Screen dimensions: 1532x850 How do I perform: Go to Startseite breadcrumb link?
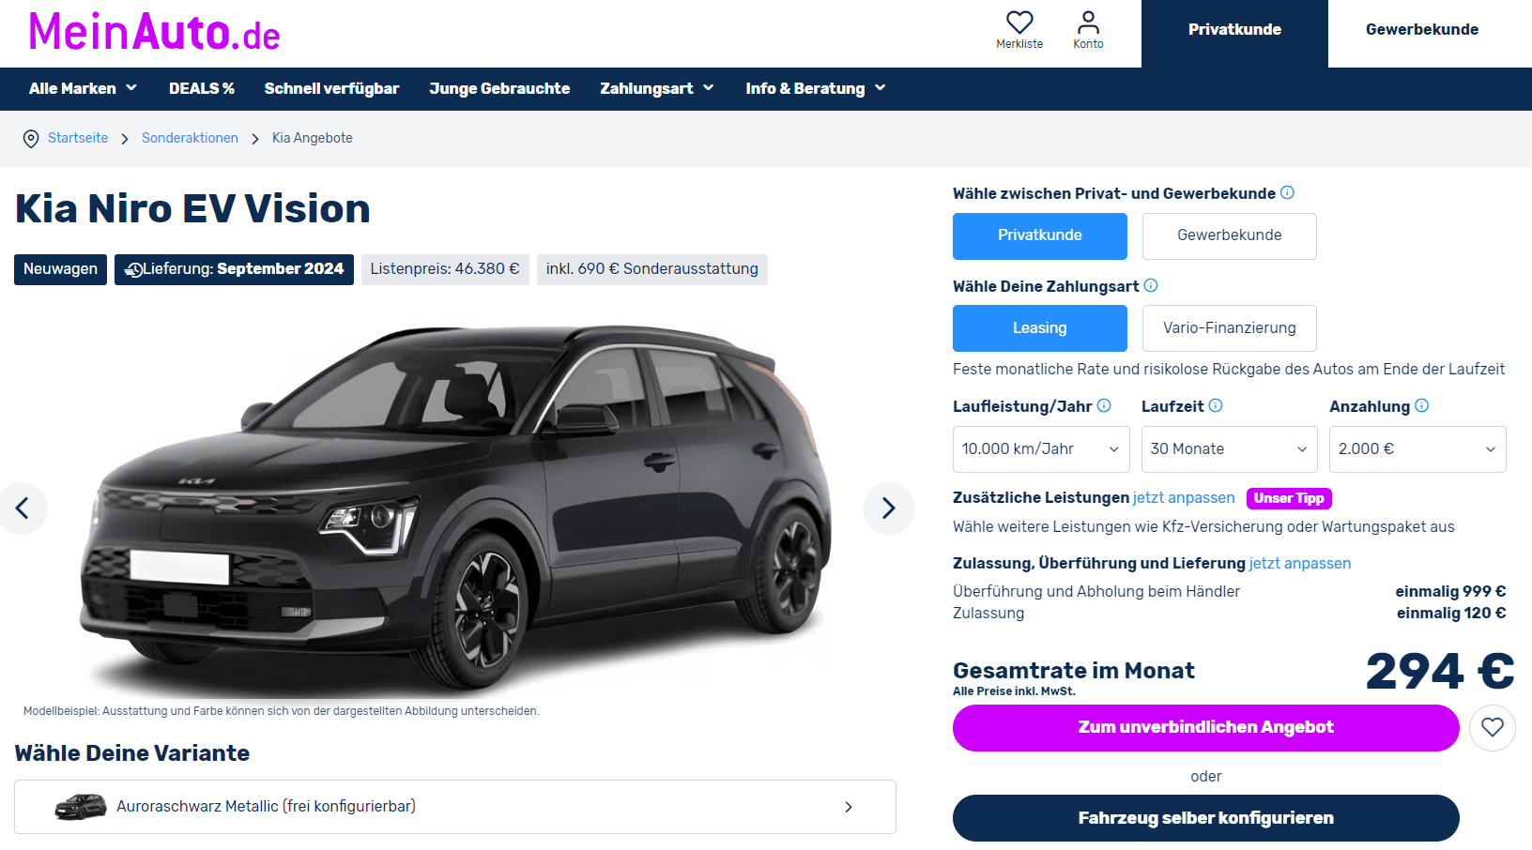(x=78, y=138)
